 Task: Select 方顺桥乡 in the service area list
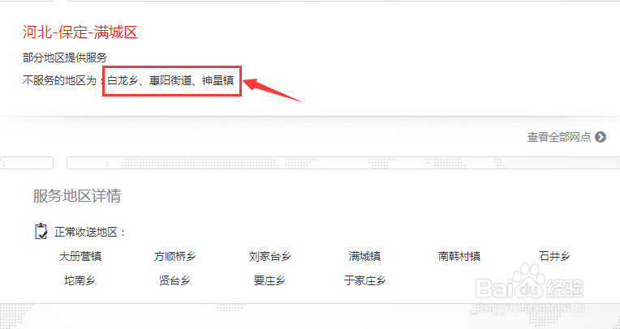(x=174, y=256)
